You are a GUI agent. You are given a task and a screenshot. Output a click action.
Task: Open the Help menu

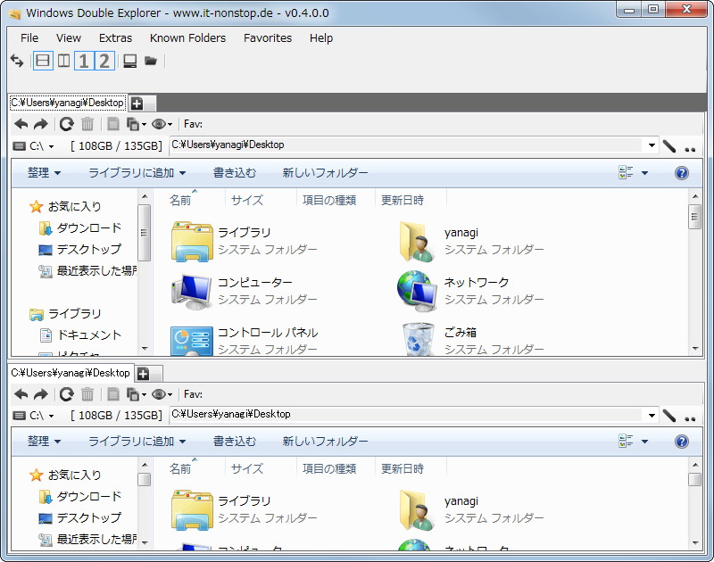[x=321, y=38]
